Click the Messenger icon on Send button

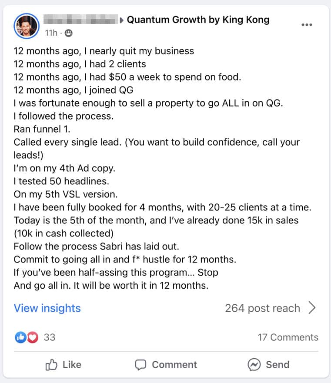[x=254, y=365]
